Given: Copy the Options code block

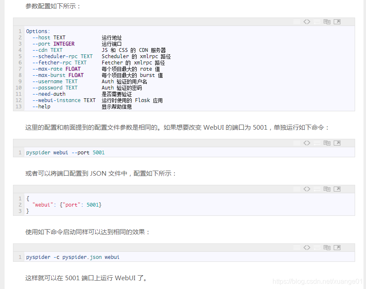Looking at the screenshot, I should [x=327, y=22].
